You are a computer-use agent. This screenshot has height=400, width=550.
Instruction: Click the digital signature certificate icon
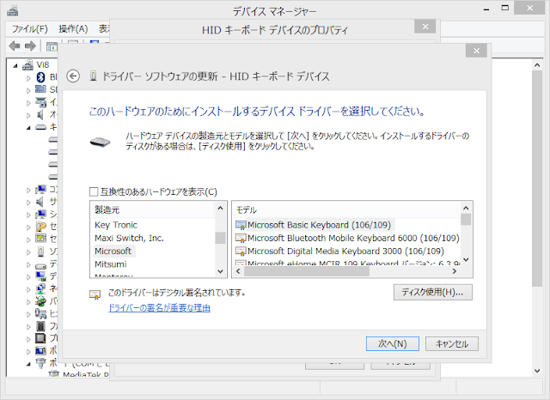pos(95,294)
